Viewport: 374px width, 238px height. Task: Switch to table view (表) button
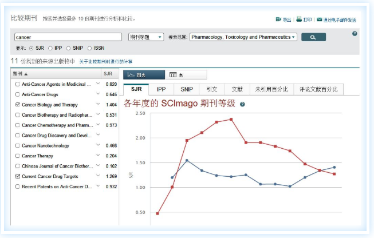coord(186,75)
